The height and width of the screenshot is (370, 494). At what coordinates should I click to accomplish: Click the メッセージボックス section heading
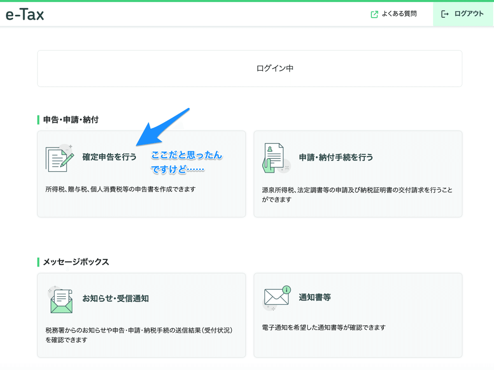point(75,262)
